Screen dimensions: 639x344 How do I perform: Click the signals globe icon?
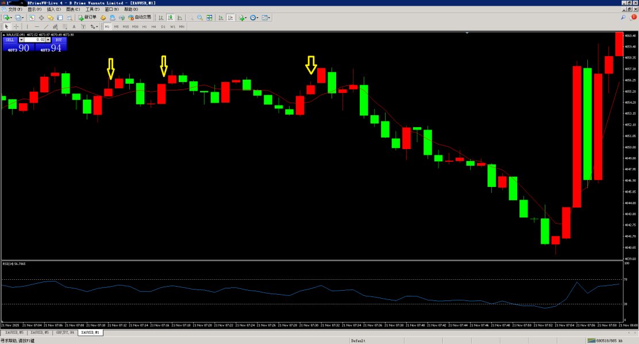tap(121, 18)
